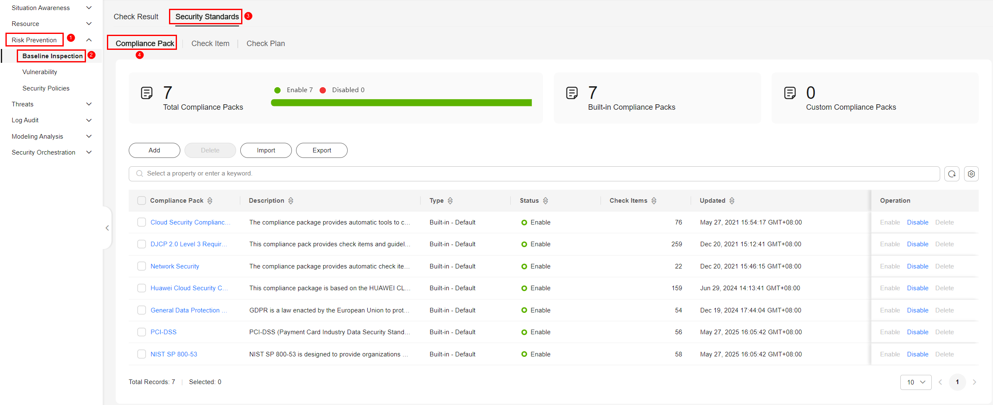Check the DJCP 2.0 Level 3 row checkbox
993x405 pixels.
(x=142, y=244)
